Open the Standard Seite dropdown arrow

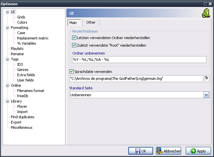tap(206, 95)
